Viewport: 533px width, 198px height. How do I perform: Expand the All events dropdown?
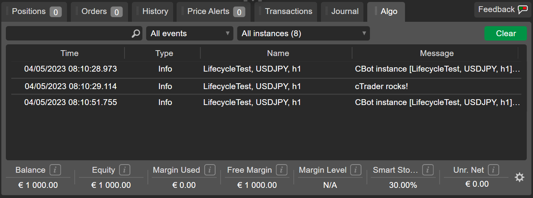click(x=189, y=33)
